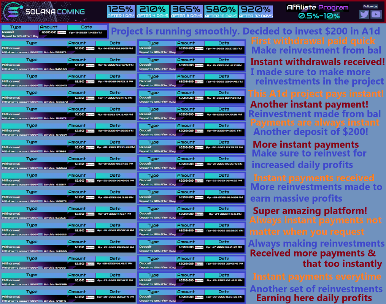Click Payeer badge in Apr-20 deposit row

(199, 147)
